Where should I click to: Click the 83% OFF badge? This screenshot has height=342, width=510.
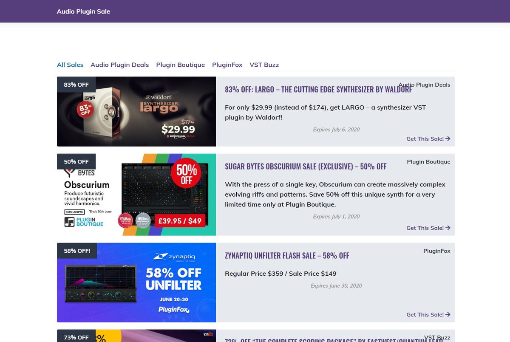(76, 85)
